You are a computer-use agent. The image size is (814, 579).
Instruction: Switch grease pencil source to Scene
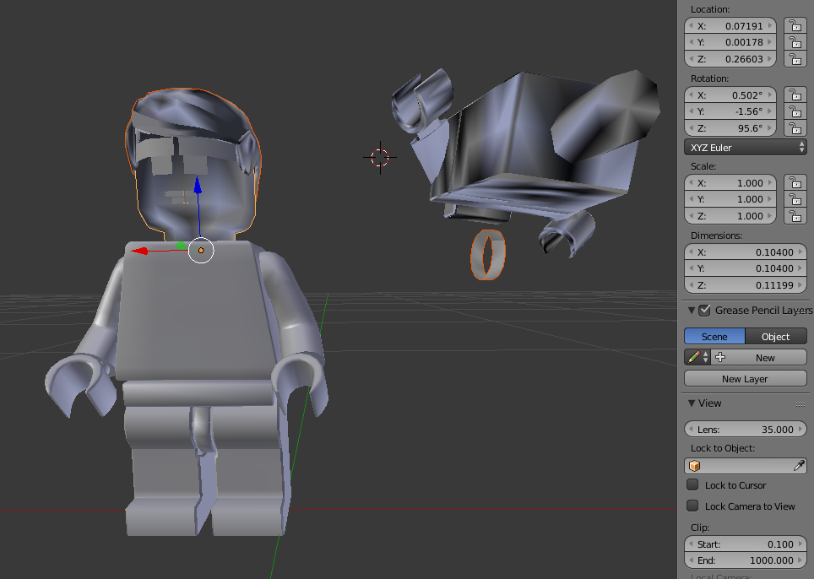point(714,336)
